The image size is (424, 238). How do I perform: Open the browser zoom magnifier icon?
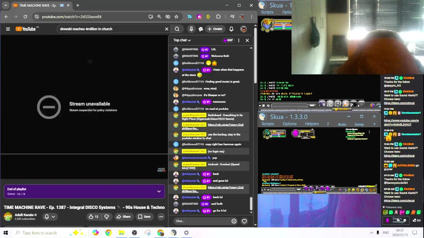pyautogui.click(x=159, y=17)
